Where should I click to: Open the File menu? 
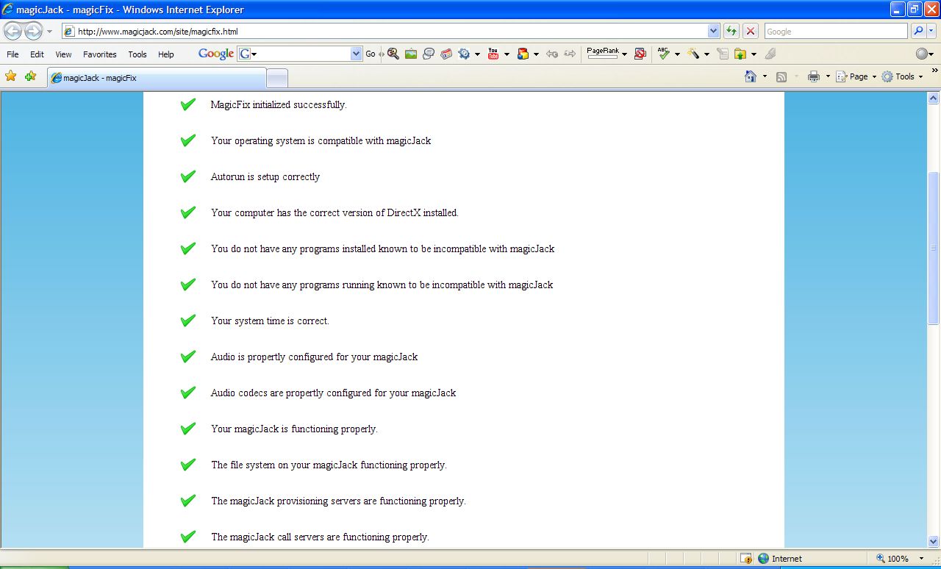click(x=12, y=54)
